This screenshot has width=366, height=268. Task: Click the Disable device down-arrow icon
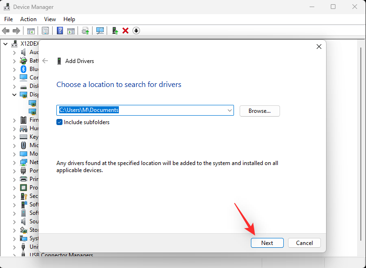tap(136, 31)
